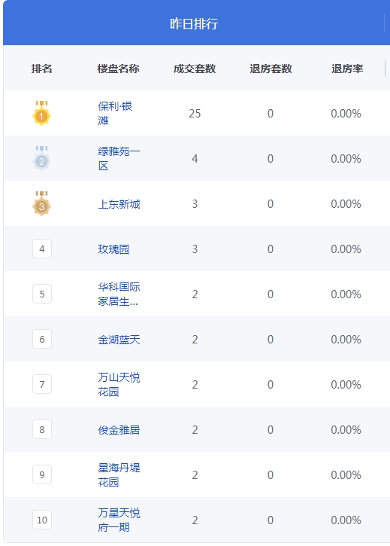The image size is (390, 546).
Task: Select the rank 9 number badge
Action: 42,474
